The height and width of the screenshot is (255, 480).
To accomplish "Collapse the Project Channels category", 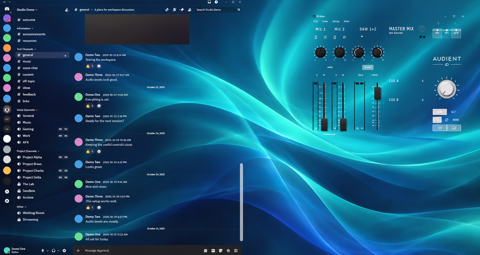I will click(x=28, y=151).
